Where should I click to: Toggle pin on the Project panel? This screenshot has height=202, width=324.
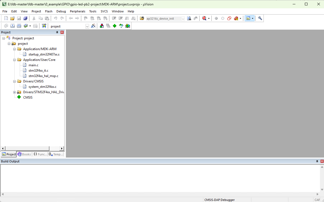(57, 32)
